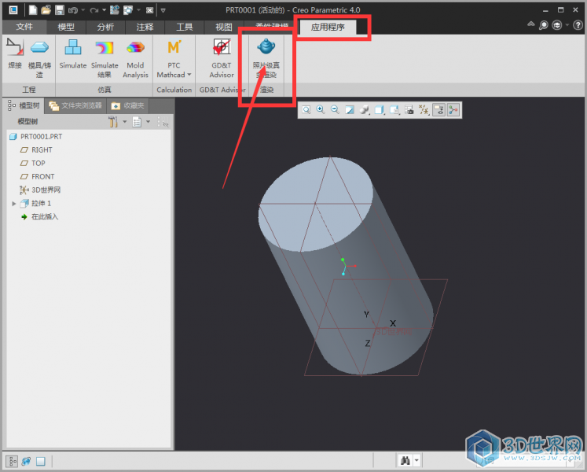Switch to the 视图 view tab
The width and height of the screenshot is (587, 472).
[x=223, y=27]
